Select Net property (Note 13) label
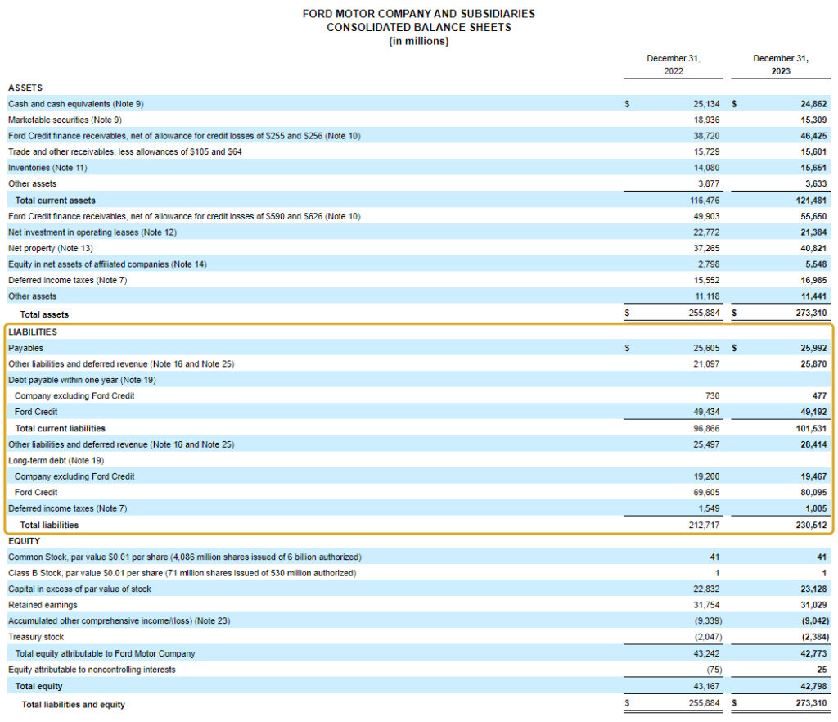838x722 pixels. click(x=51, y=248)
